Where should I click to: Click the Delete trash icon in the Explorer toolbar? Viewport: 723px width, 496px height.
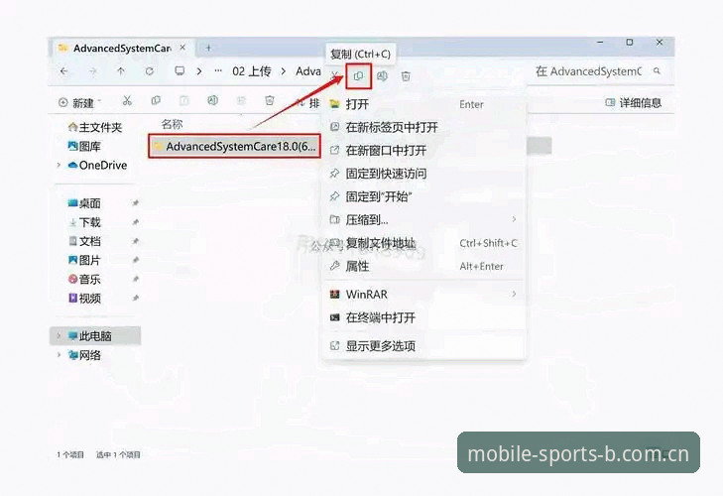[x=270, y=100]
